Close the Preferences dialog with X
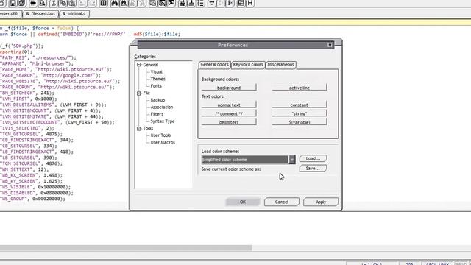Screen dimensions: 471x265 pyautogui.click(x=330, y=45)
